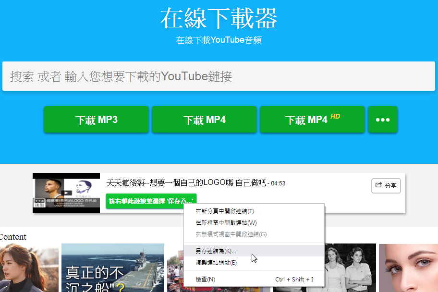Image resolution: width=438 pixels, height=292 pixels.
Task: Select 複製連結網址(E) in context menu
Action: pyautogui.click(x=254, y=263)
